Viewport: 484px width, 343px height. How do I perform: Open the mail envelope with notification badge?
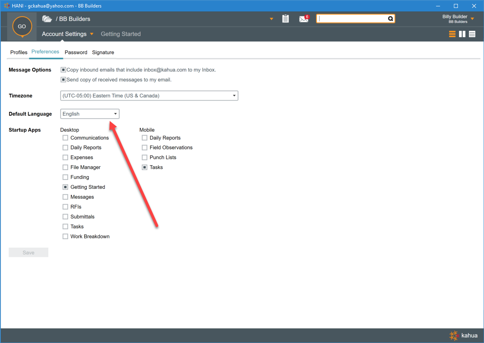303,19
